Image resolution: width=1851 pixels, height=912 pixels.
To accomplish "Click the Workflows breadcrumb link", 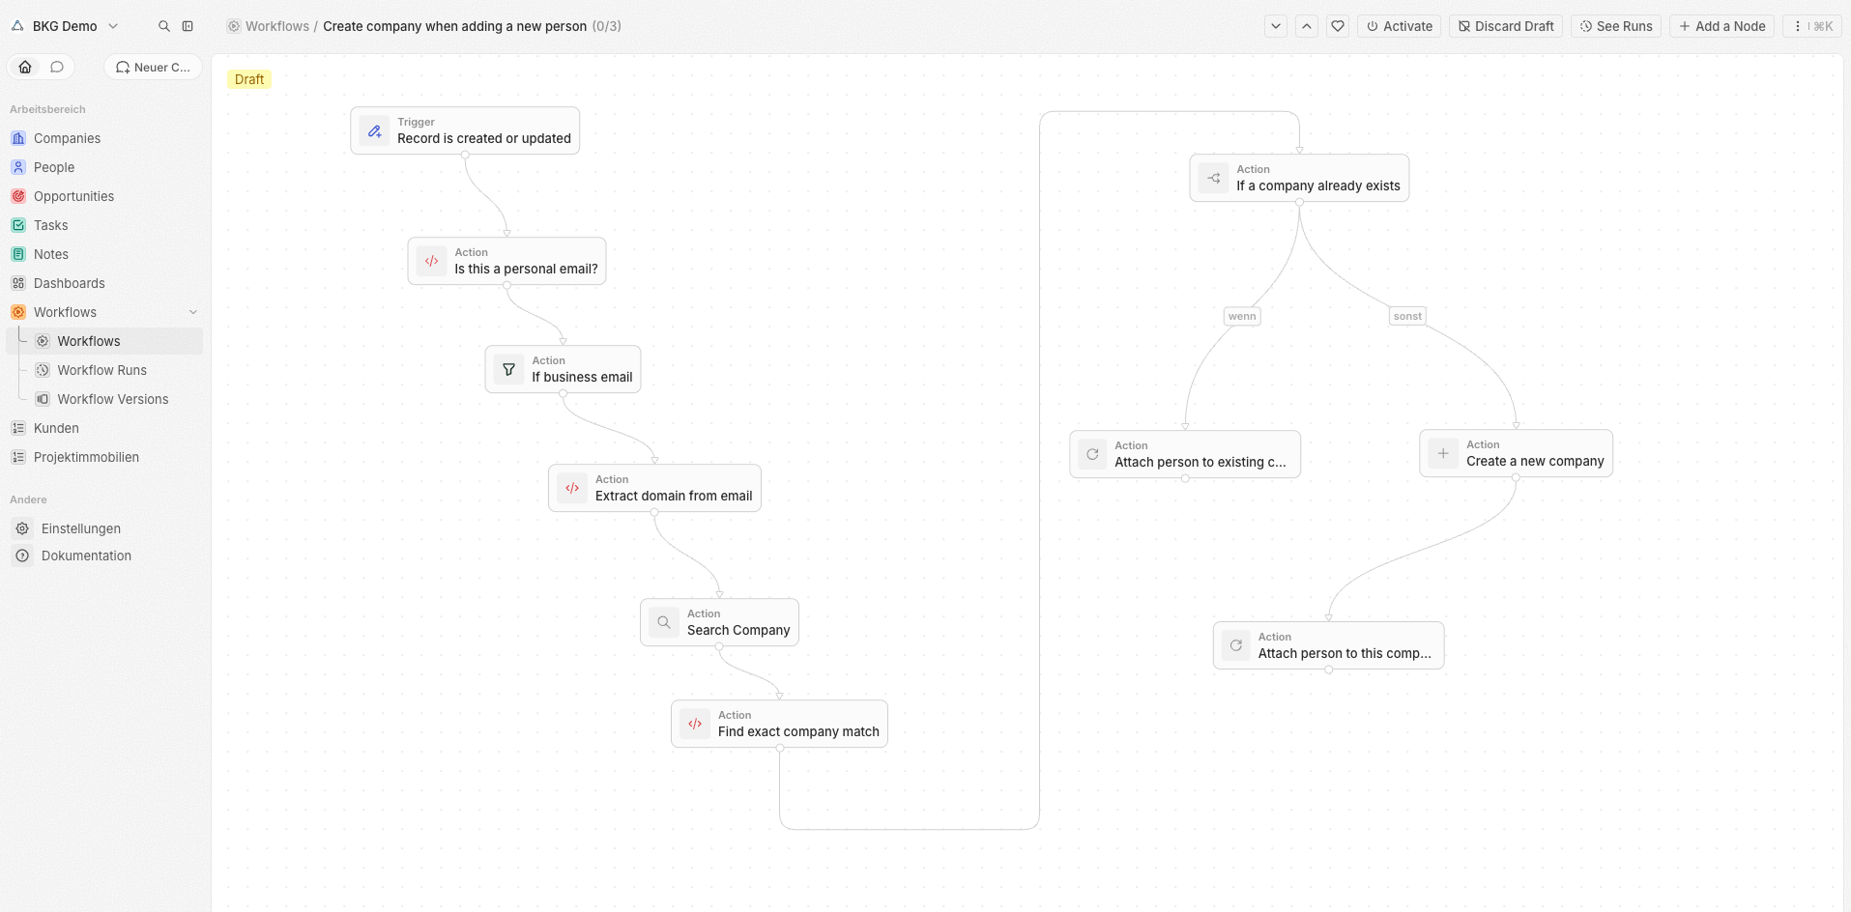I will click(x=276, y=26).
